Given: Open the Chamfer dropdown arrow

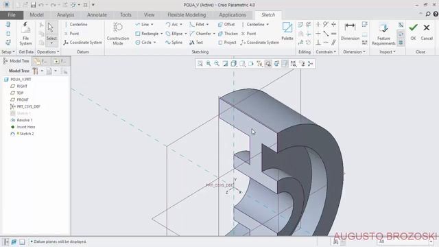Looking at the screenshot, I should point(214,34).
